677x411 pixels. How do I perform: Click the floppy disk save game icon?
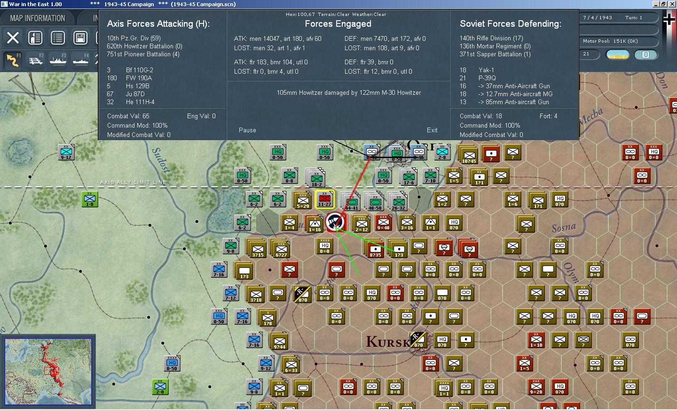[x=80, y=38]
